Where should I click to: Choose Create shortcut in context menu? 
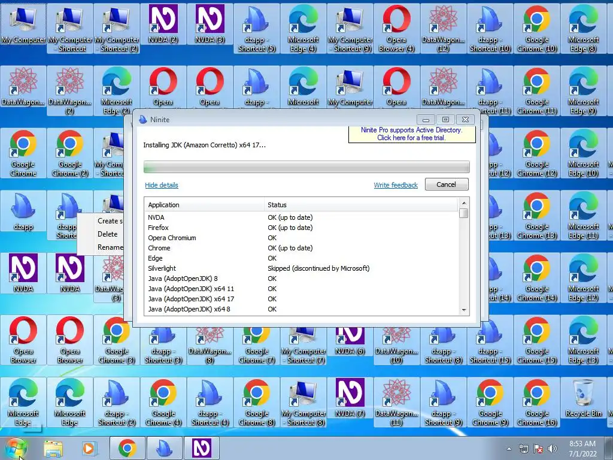(x=110, y=220)
